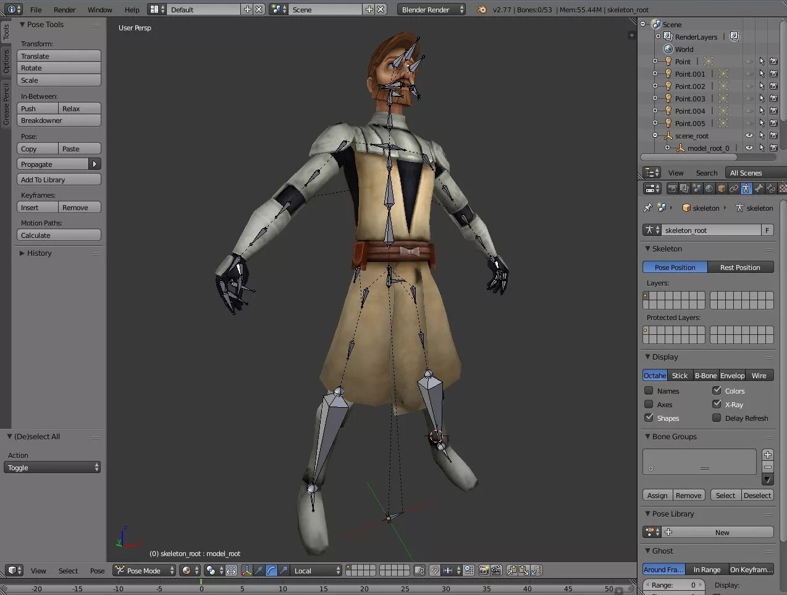Collapse the Skeleton panel
The width and height of the screenshot is (787, 595).
[647, 248]
